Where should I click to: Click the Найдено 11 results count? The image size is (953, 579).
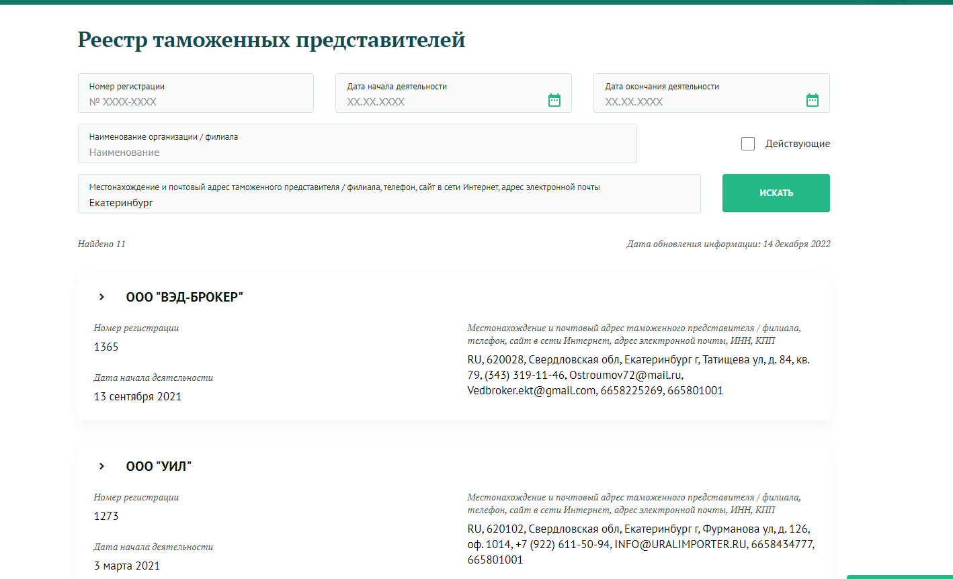[101, 244]
